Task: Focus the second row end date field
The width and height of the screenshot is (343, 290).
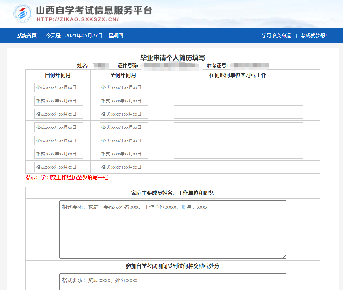Action: [x=124, y=100]
